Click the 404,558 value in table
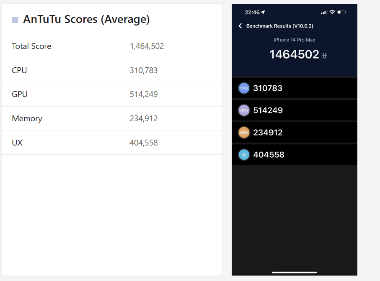 tap(144, 143)
